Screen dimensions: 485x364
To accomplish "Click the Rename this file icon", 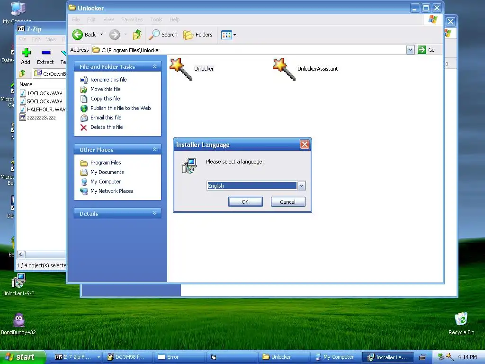I will 84,80.
